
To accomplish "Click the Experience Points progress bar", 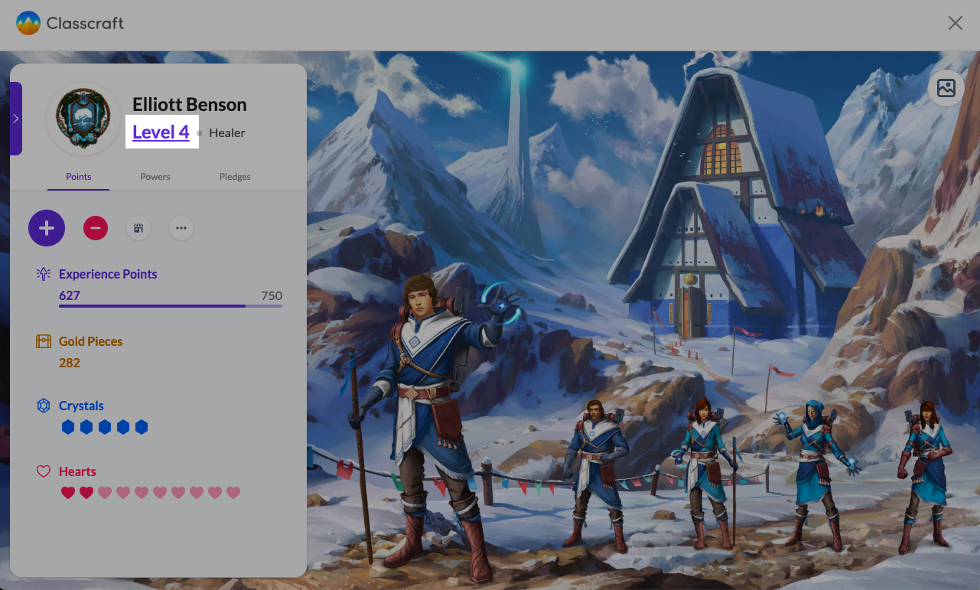I will pos(171,306).
